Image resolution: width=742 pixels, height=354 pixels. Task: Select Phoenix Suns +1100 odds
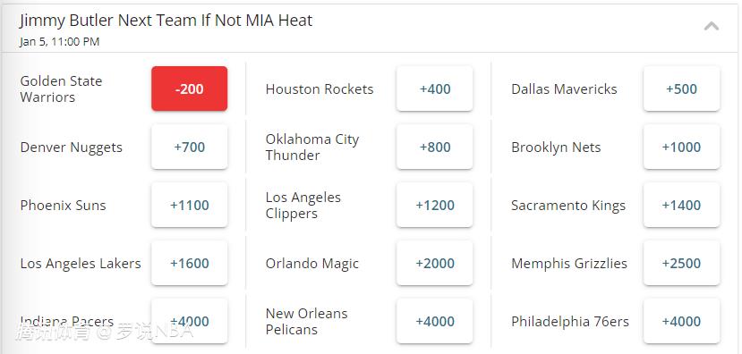pyautogui.click(x=189, y=205)
